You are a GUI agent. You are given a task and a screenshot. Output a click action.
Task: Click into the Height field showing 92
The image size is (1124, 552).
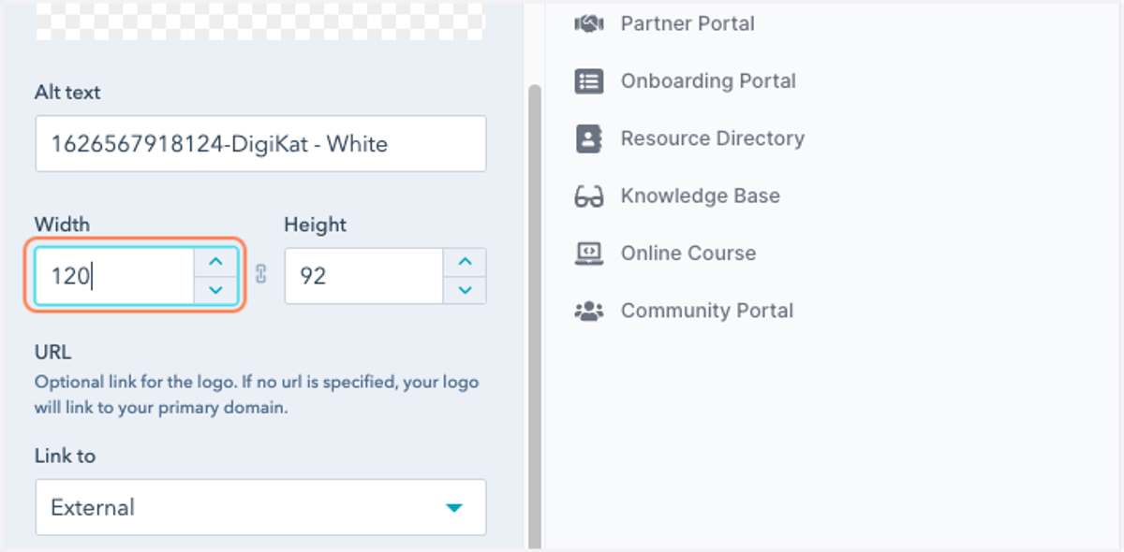tap(364, 276)
